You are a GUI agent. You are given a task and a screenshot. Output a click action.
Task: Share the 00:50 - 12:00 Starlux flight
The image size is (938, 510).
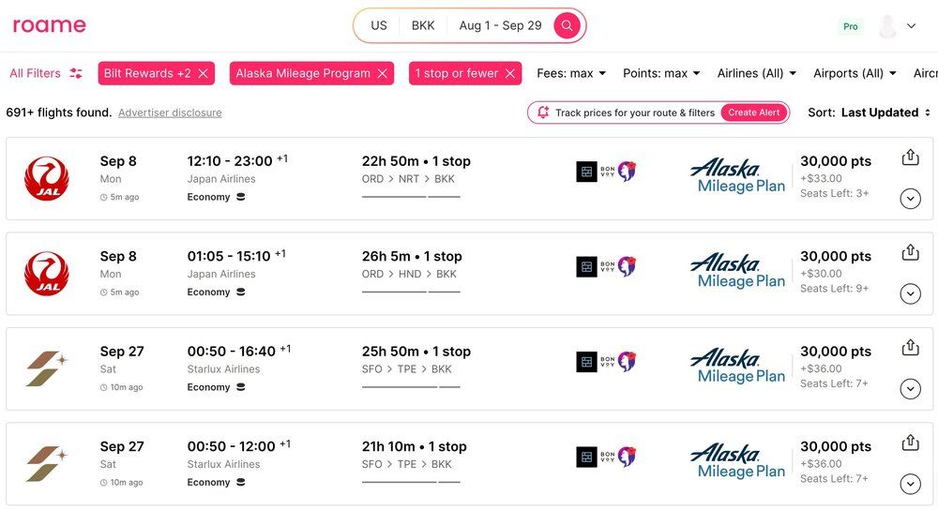point(909,442)
